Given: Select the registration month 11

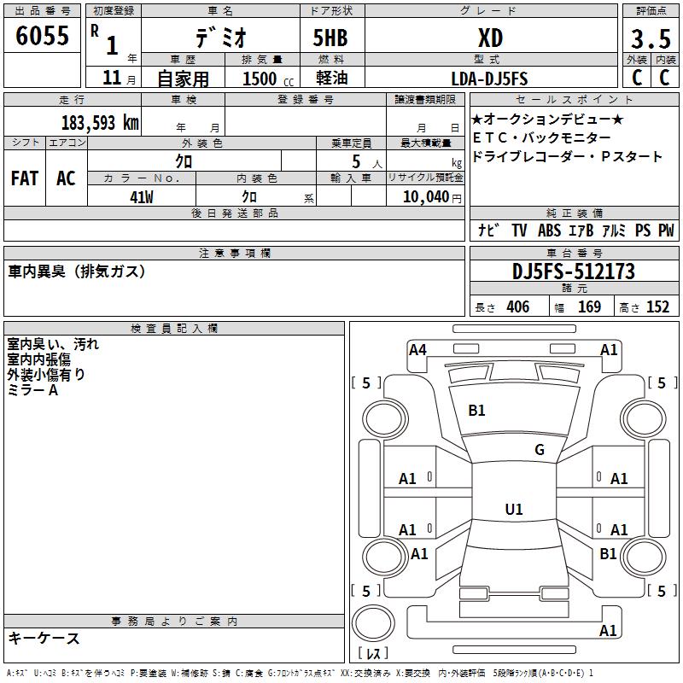Looking at the screenshot, I should click(x=112, y=78).
